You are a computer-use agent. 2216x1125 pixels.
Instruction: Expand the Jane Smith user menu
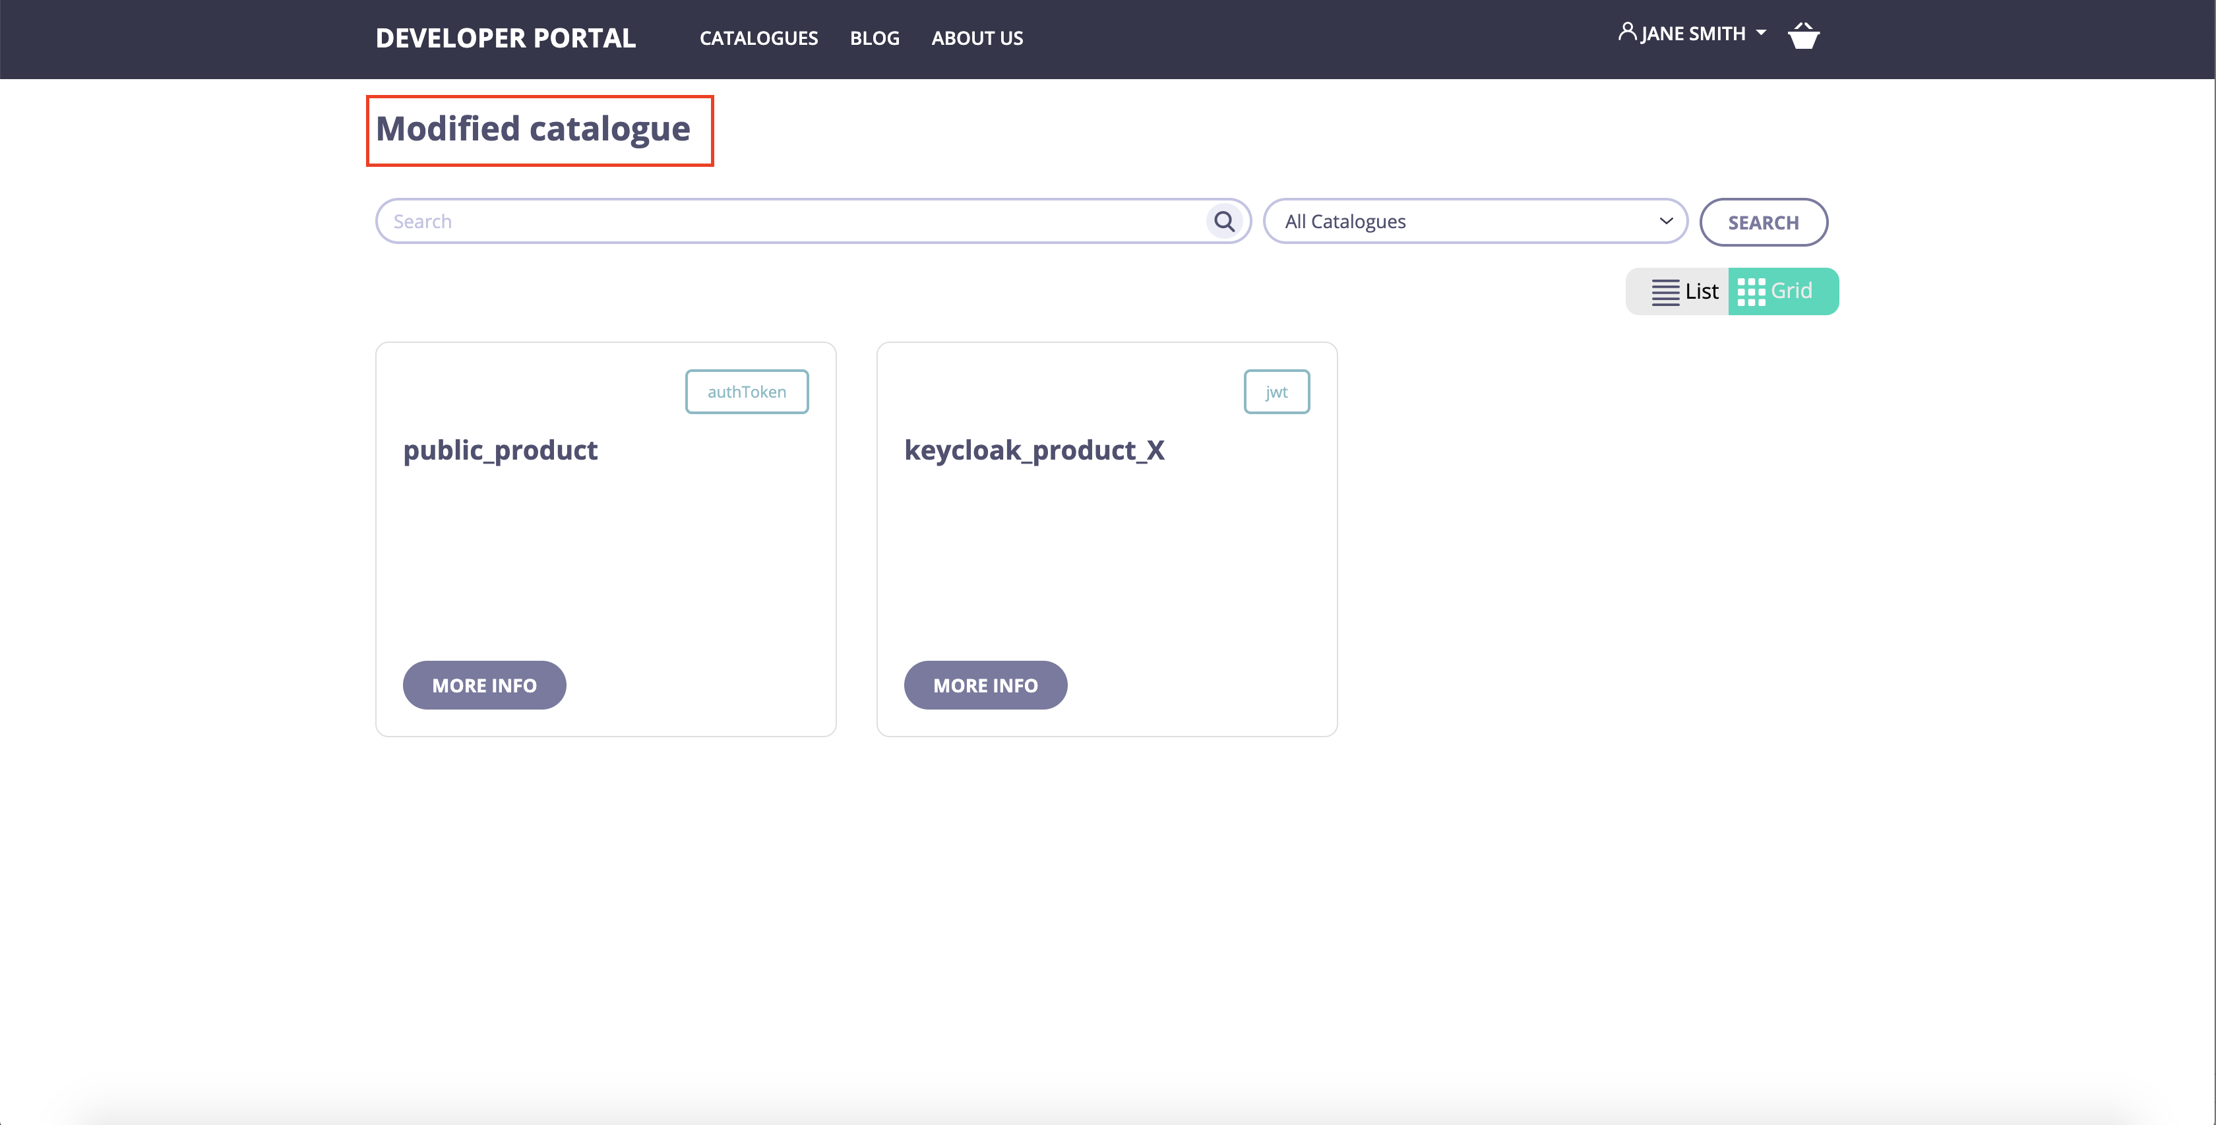pos(1692,34)
